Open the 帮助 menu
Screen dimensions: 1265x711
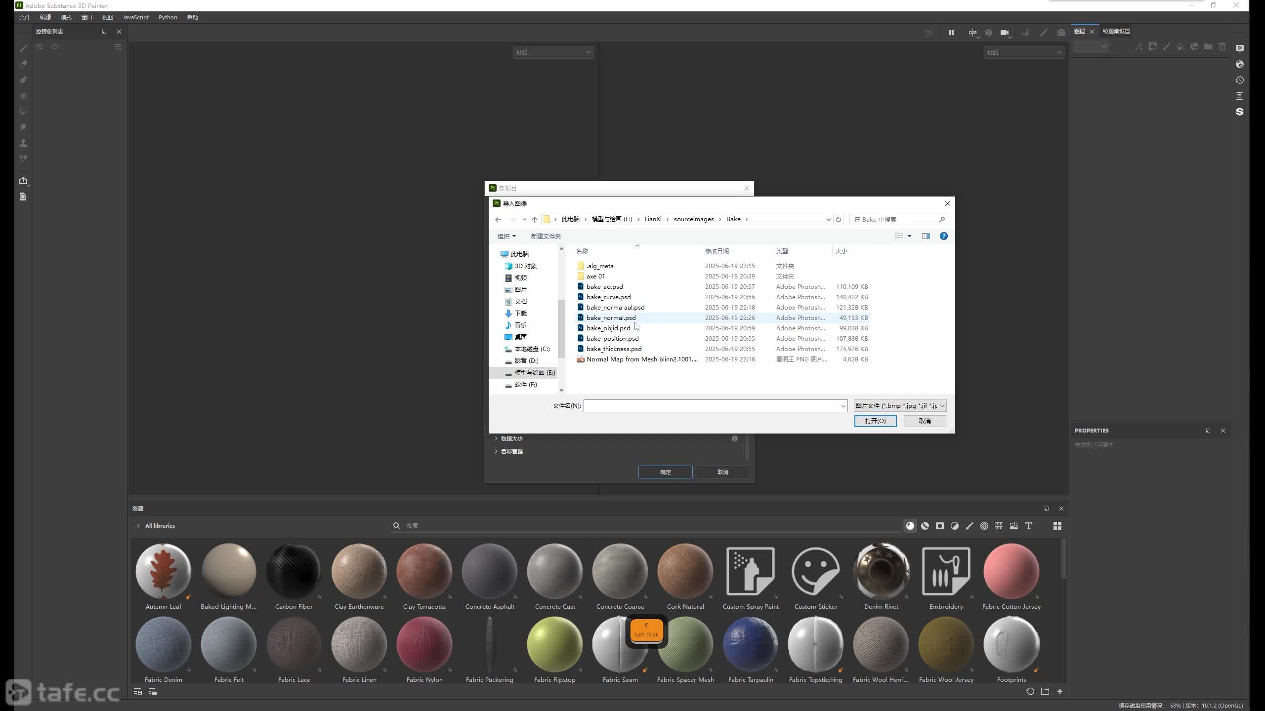(x=193, y=17)
